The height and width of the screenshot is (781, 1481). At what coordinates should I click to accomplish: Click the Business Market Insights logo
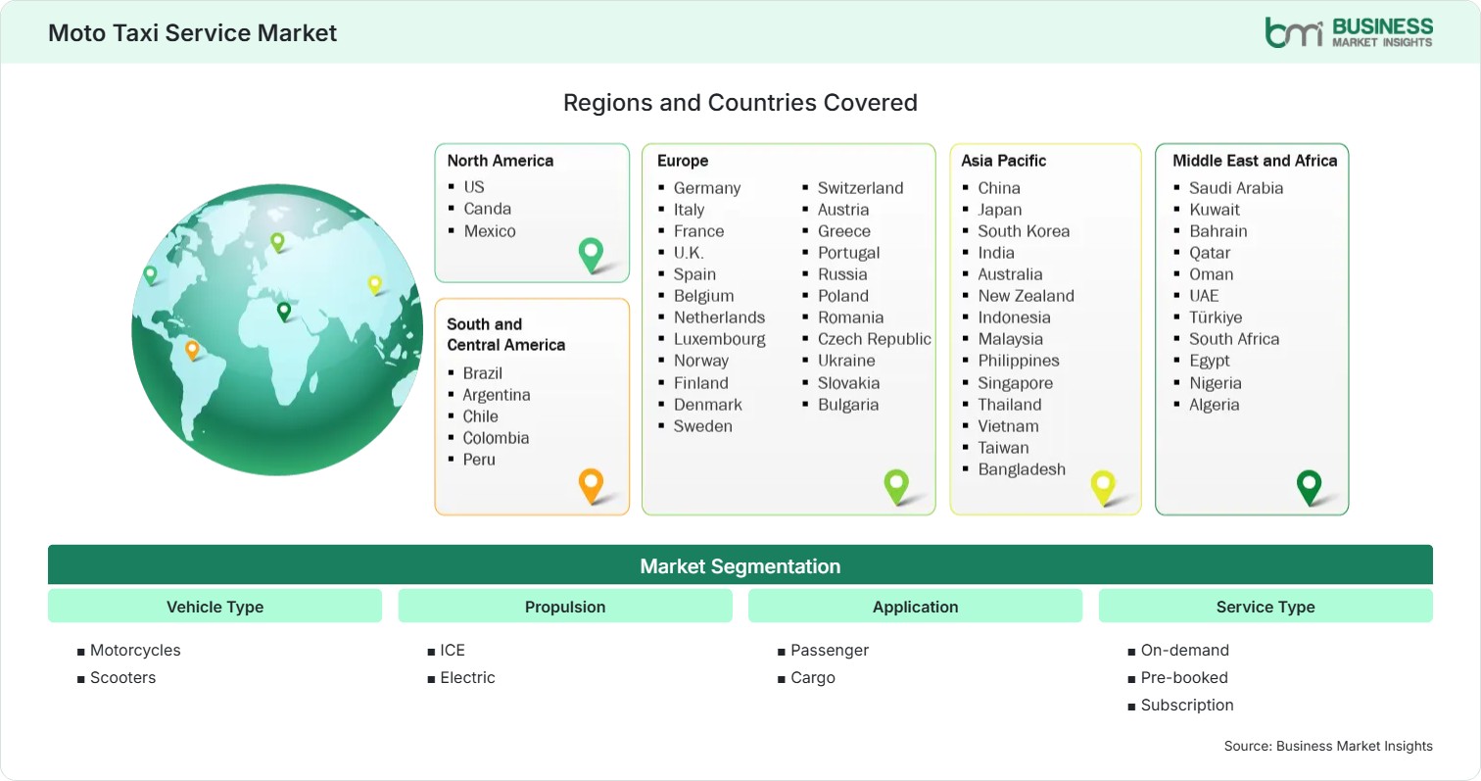[x=1348, y=32]
